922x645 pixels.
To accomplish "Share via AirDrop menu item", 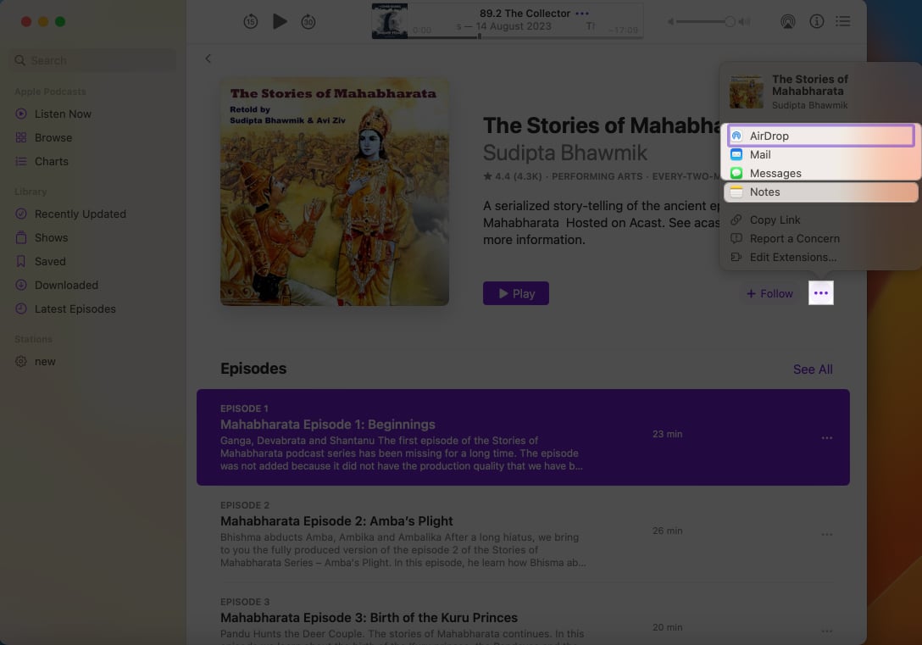I will click(821, 136).
